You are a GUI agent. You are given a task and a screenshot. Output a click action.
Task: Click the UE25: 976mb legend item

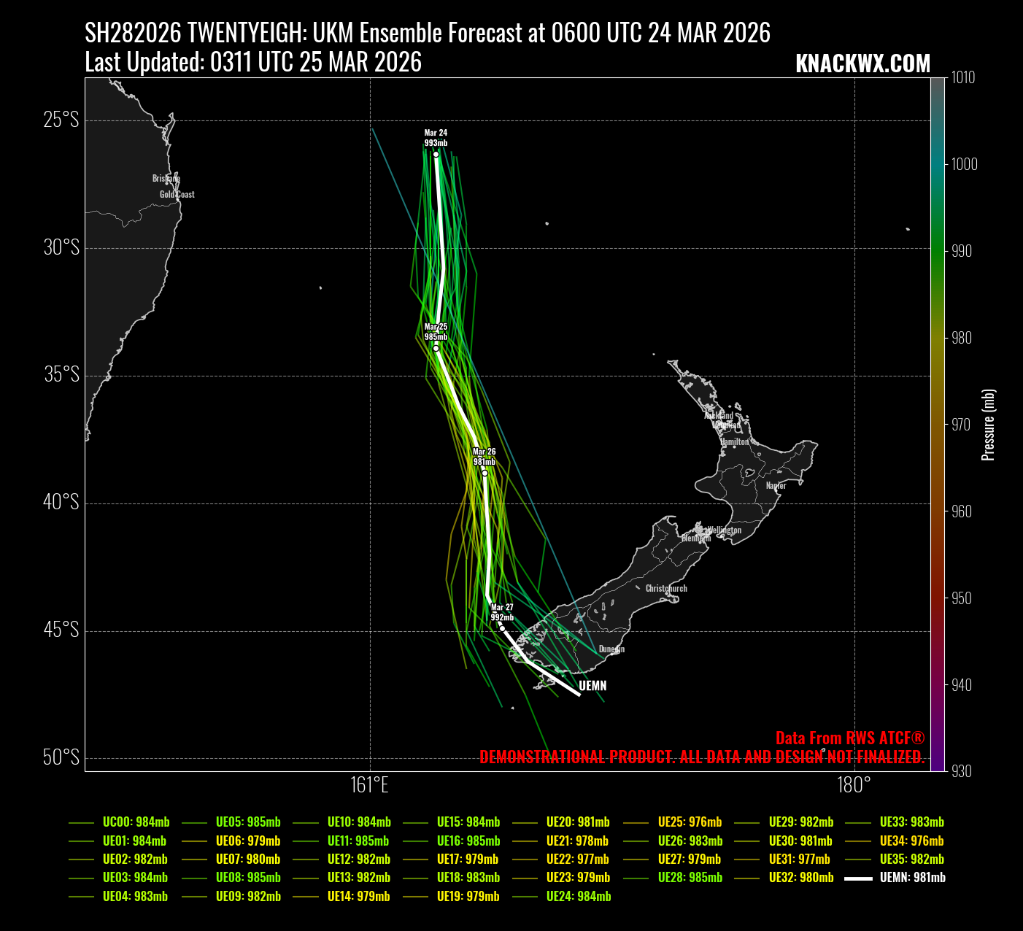pos(690,822)
